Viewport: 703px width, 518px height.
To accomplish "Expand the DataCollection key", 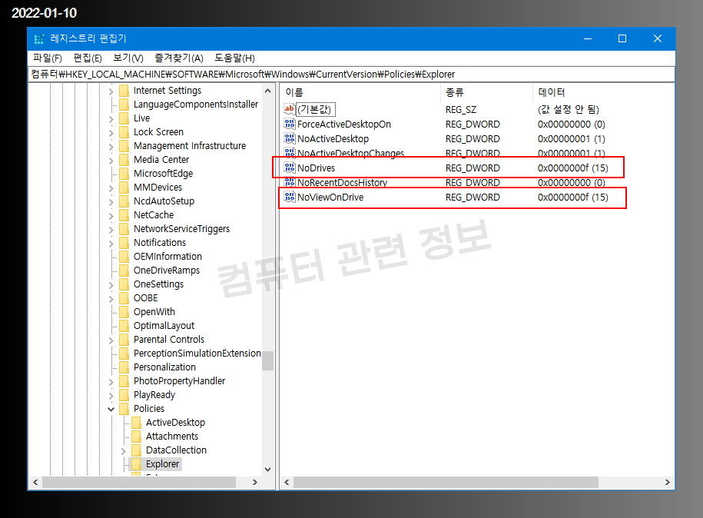I will click(124, 450).
